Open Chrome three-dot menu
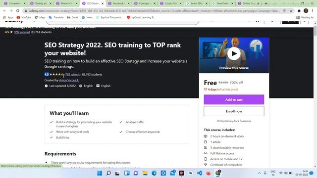The image size is (317, 178). (x=313, y=11)
